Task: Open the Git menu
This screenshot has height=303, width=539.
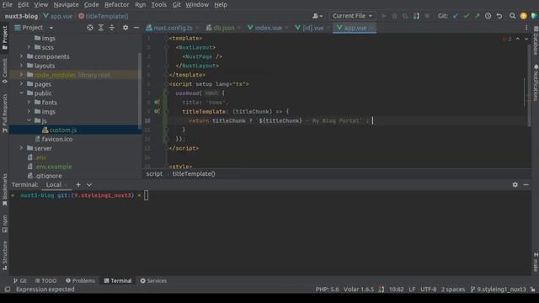Action: (x=176, y=4)
